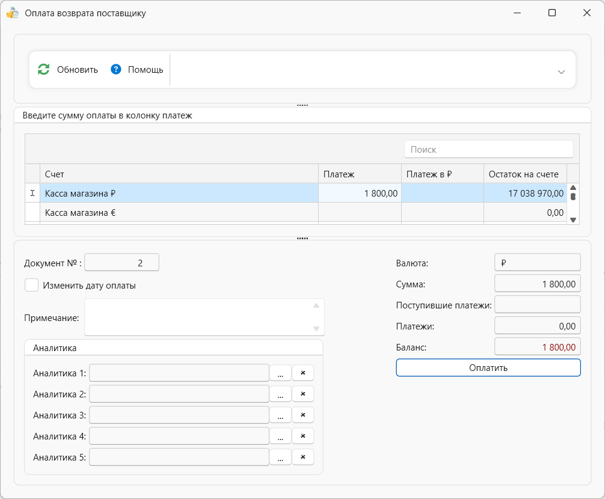Click the Баланс field with red 1 800,00

[538, 347]
